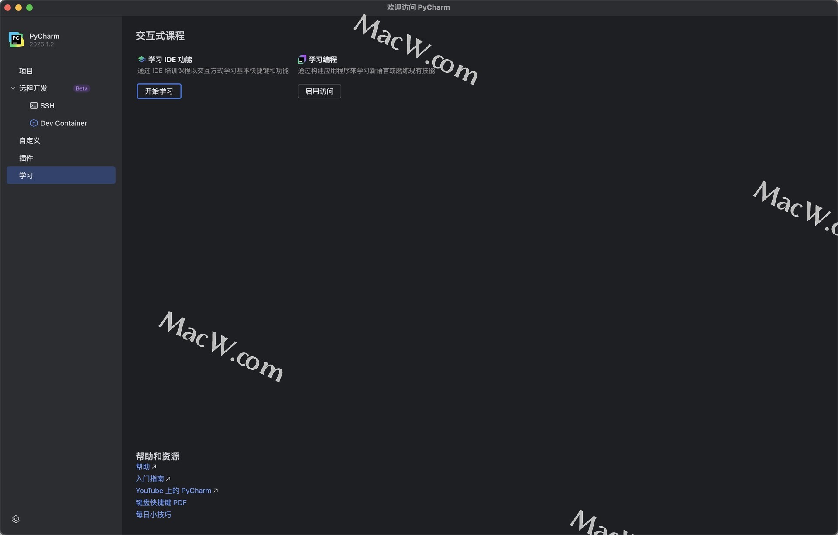Open YouTube 上的 PyCharm link
This screenshot has width=838, height=535.
173,491
